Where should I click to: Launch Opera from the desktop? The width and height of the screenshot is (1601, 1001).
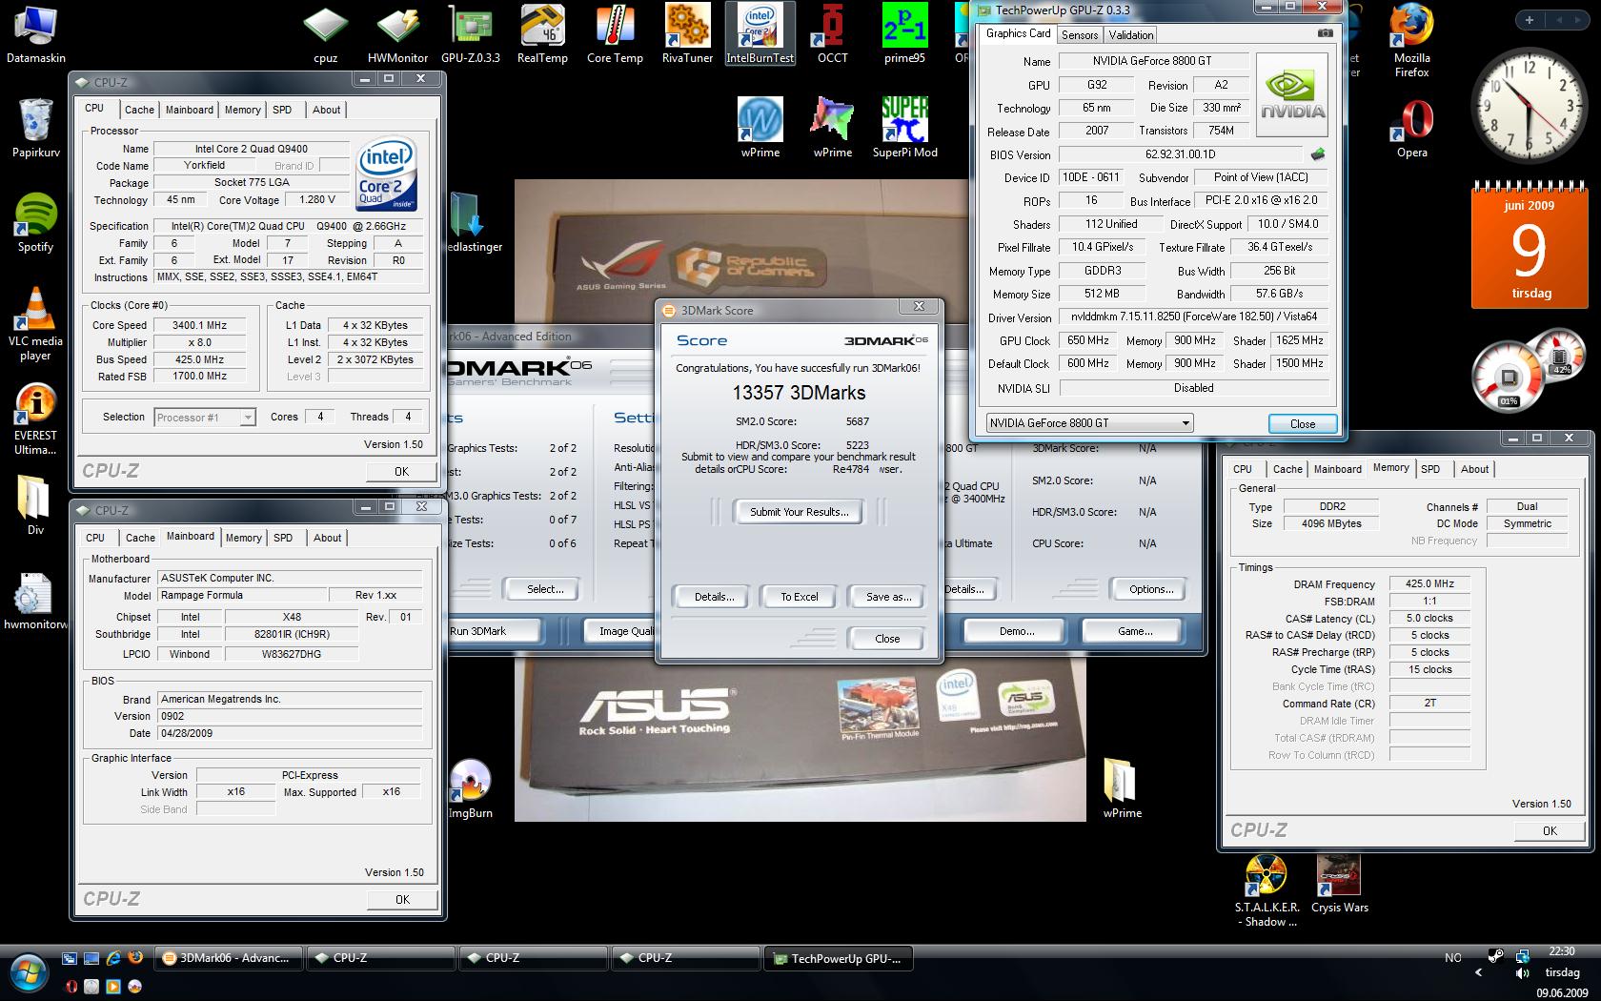[1411, 128]
